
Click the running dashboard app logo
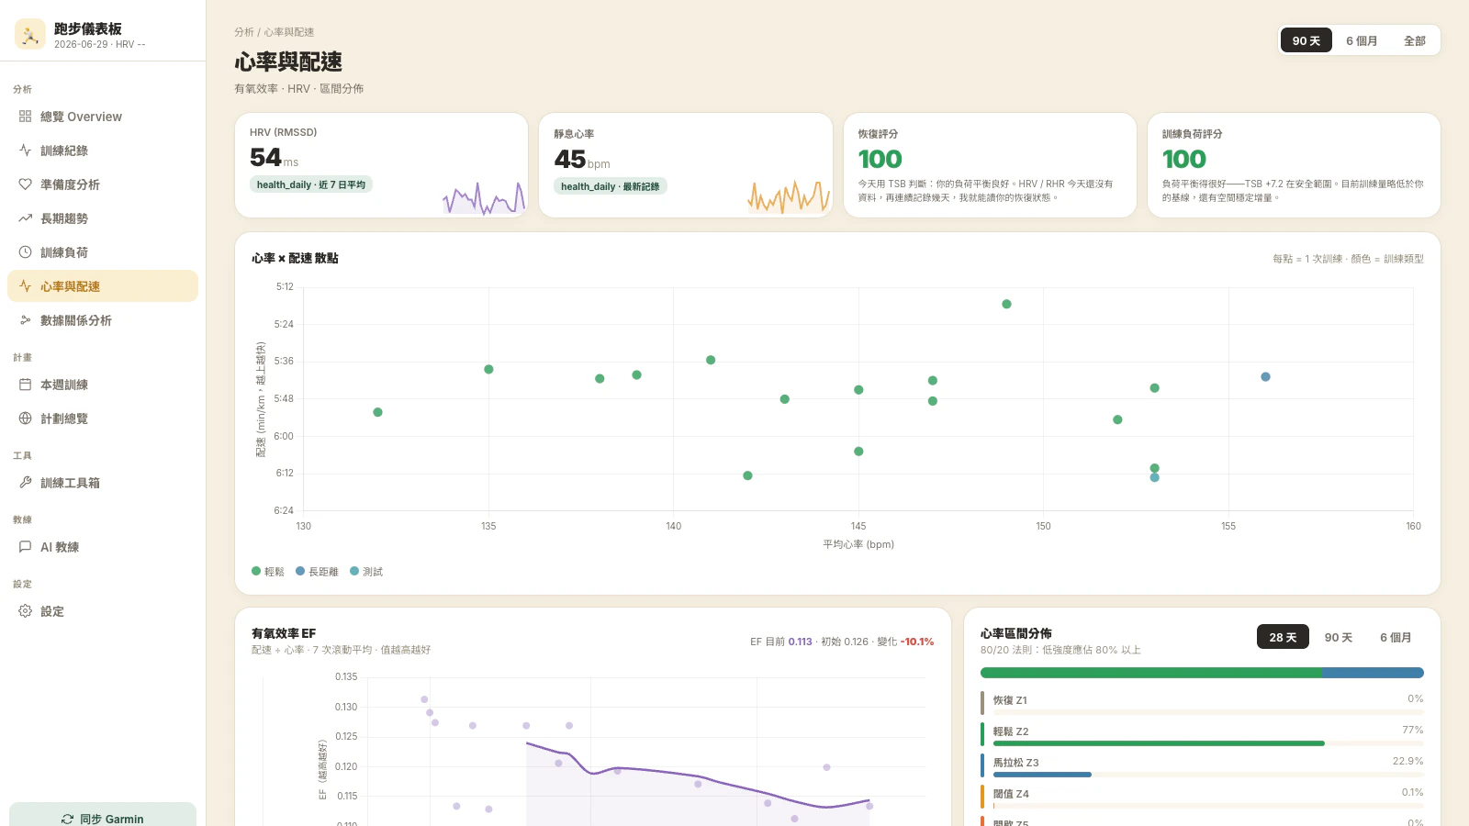(x=30, y=34)
